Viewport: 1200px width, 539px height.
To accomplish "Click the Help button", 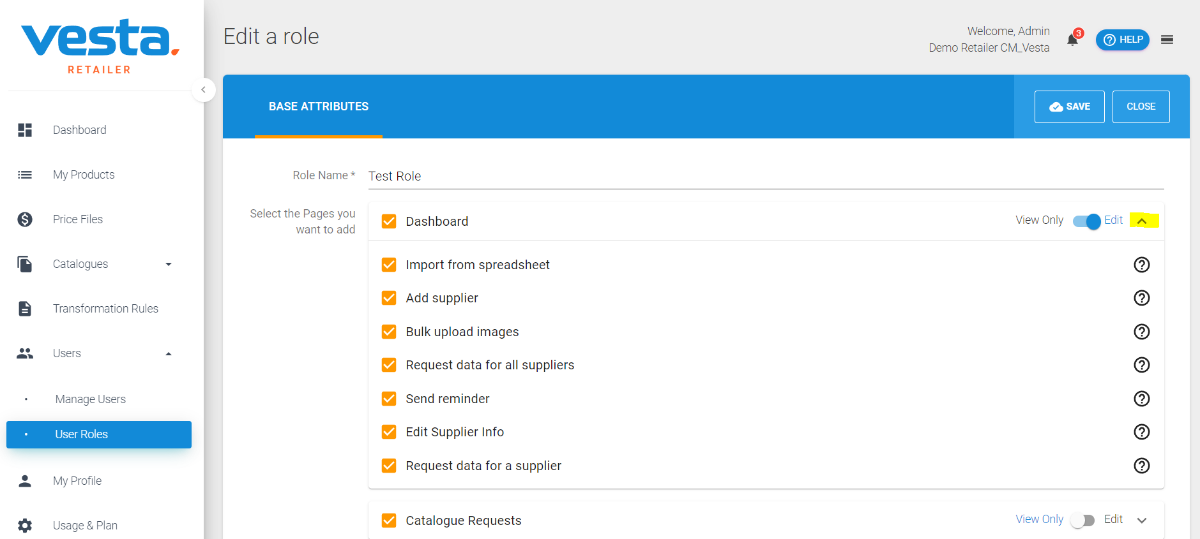I will pos(1123,40).
